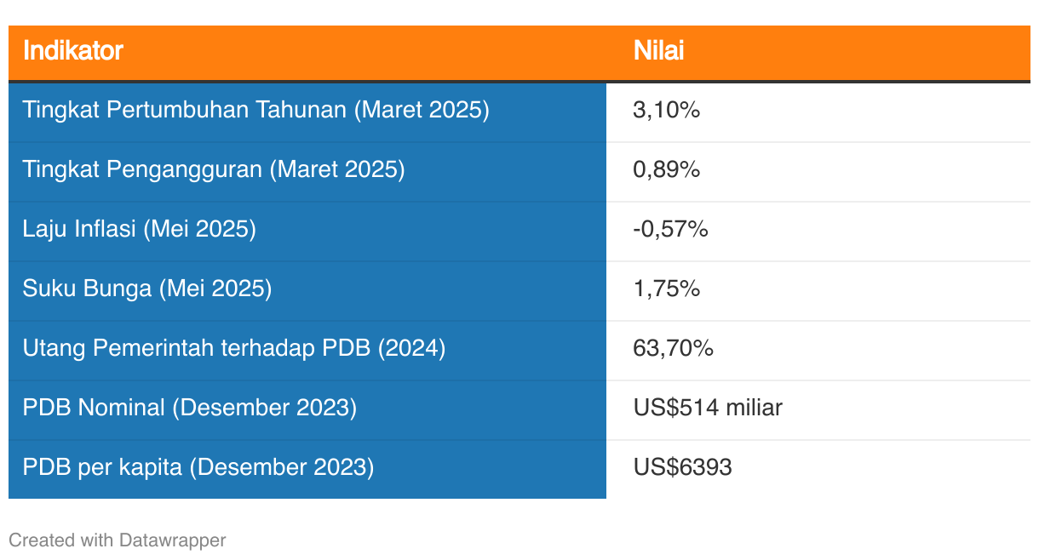Click the Indikator column header
Viewport: 1039px width, 560px height.
73,51
